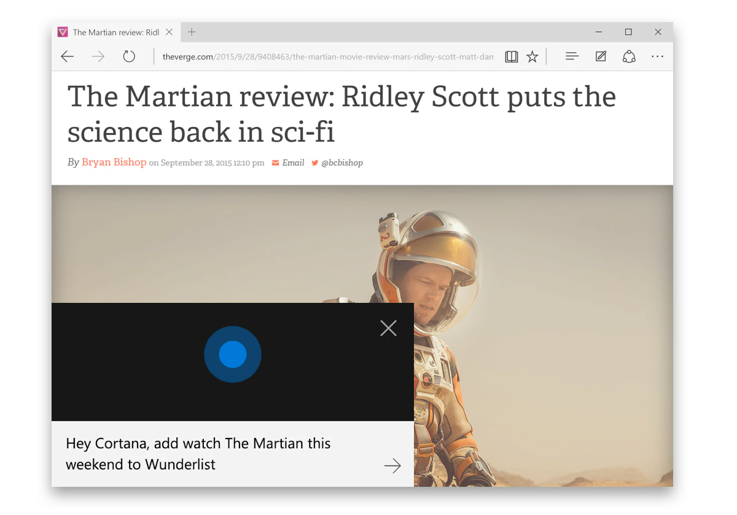Click the article headline text
The image size is (737, 515).
point(341,114)
